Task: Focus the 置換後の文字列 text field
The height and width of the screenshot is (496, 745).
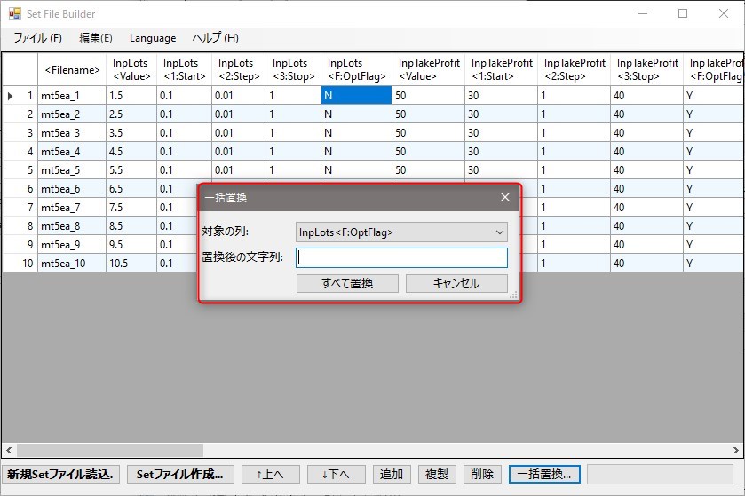Action: click(401, 257)
